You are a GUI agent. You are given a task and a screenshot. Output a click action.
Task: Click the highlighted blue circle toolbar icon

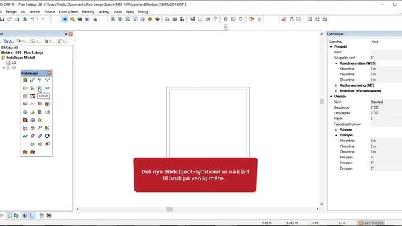click(x=65, y=19)
